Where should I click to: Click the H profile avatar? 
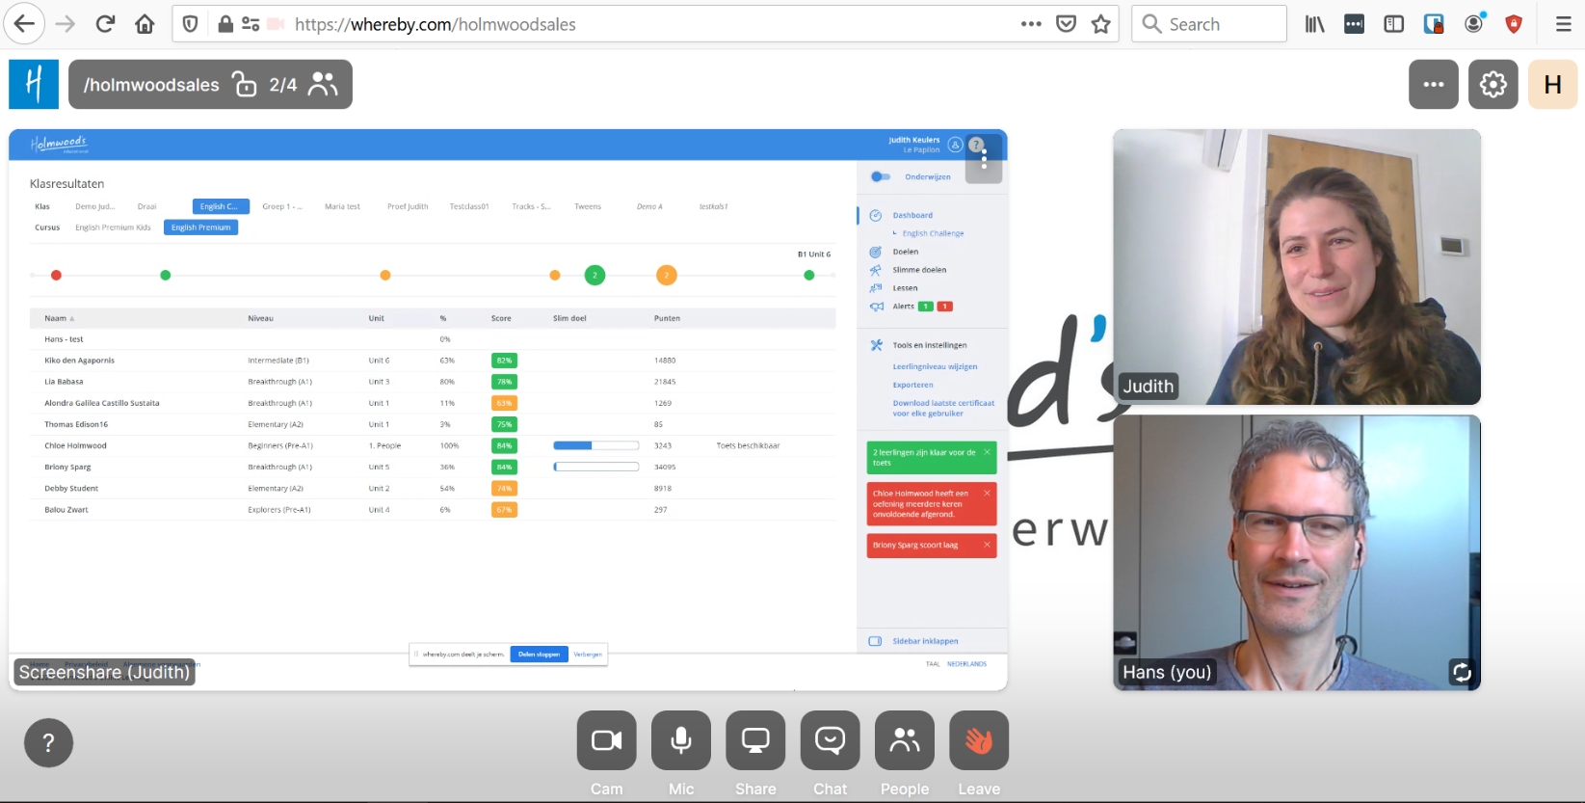tap(1553, 84)
